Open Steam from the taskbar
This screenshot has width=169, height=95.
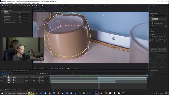tap(63, 93)
